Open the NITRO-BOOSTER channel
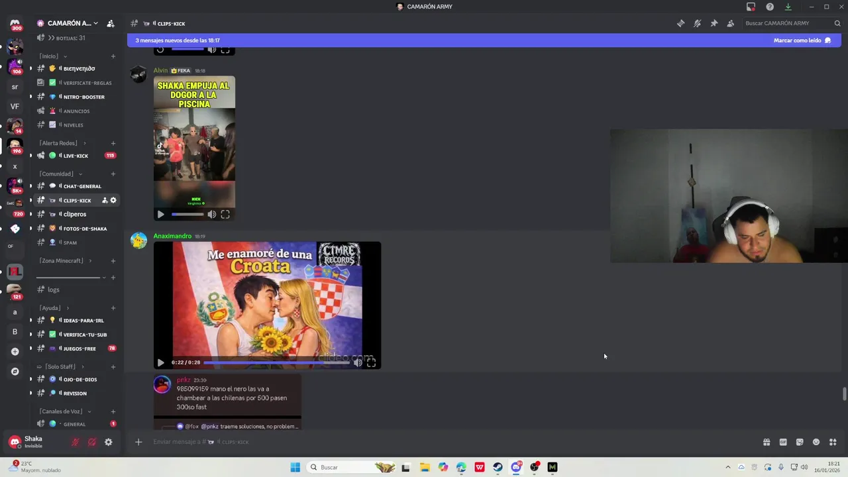848x477 pixels. point(76,97)
